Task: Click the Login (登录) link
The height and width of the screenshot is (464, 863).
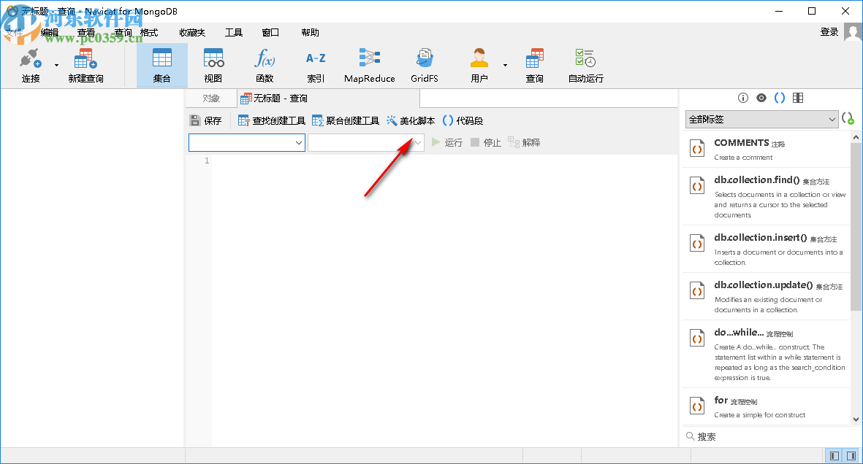Action: pos(829,32)
